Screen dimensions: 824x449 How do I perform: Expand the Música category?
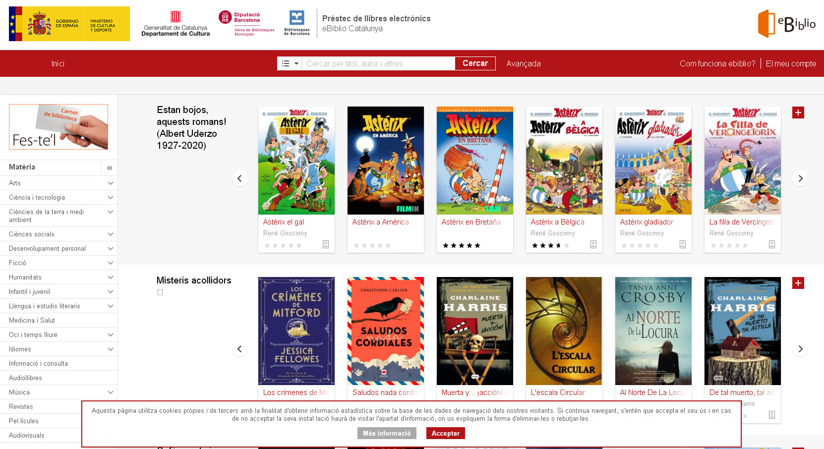(x=110, y=393)
